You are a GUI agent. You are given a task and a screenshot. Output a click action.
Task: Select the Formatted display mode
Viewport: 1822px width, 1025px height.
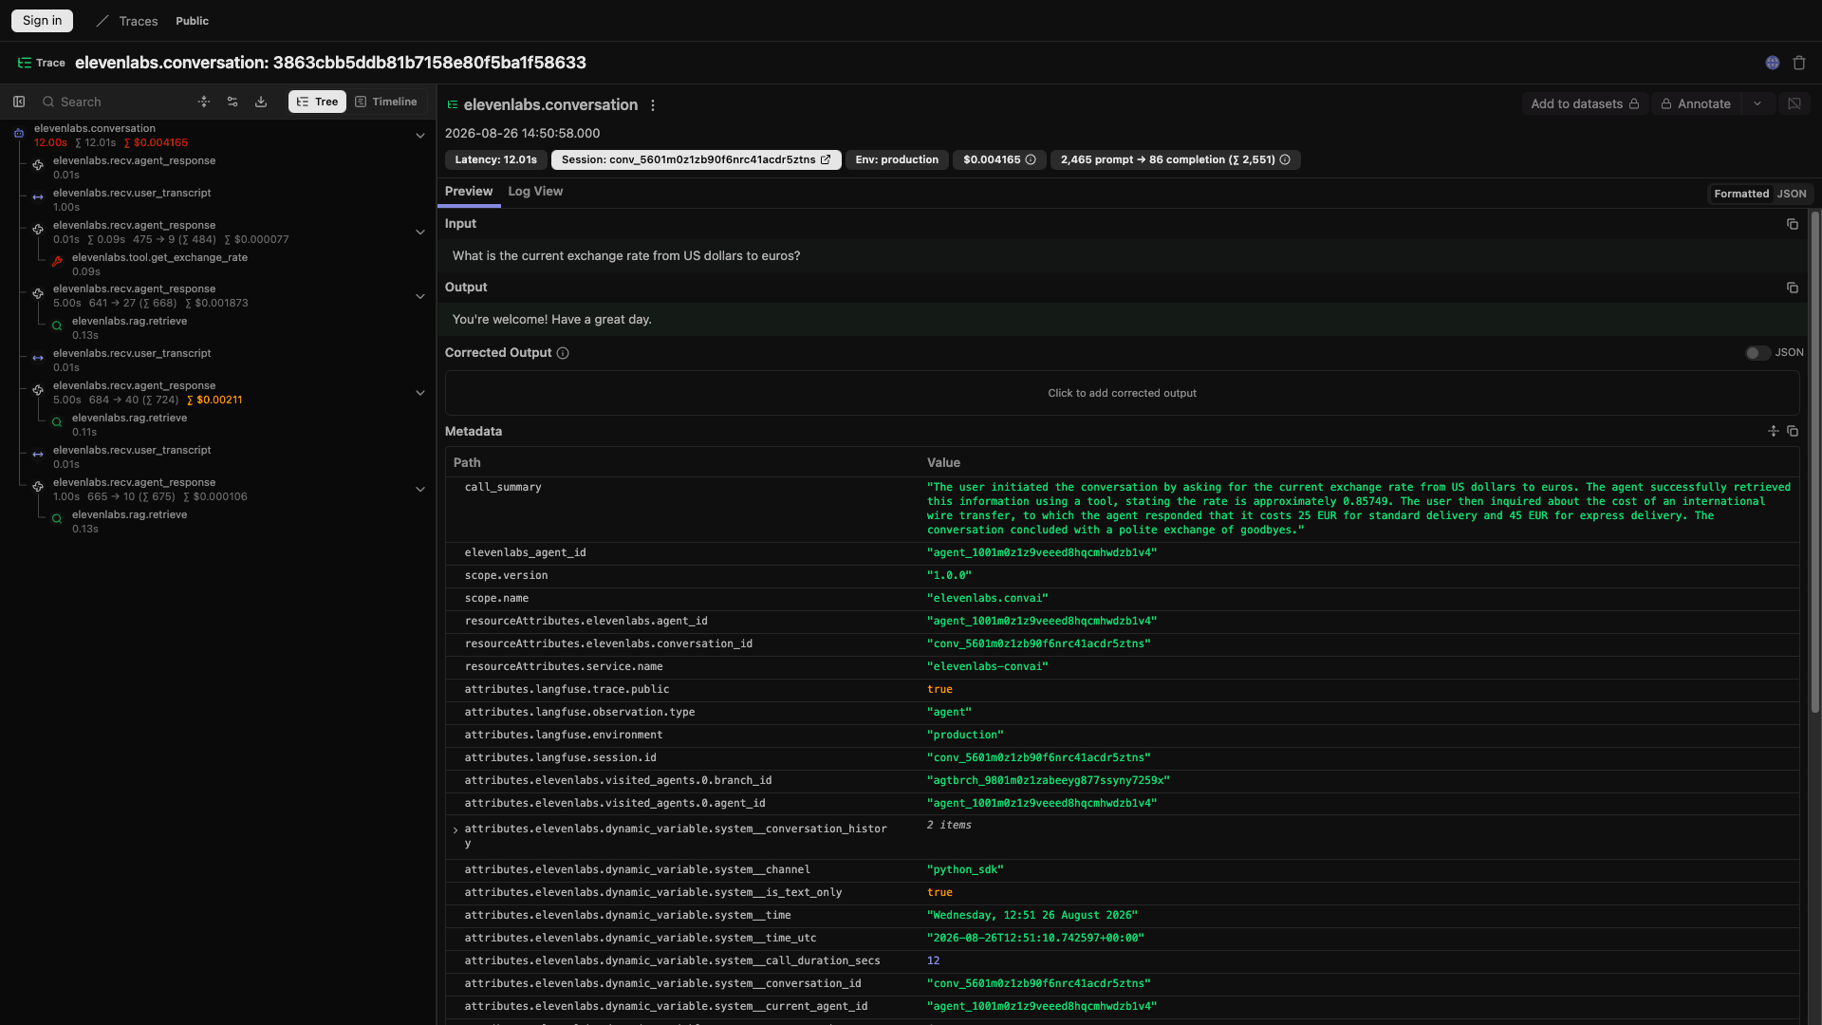click(1741, 194)
